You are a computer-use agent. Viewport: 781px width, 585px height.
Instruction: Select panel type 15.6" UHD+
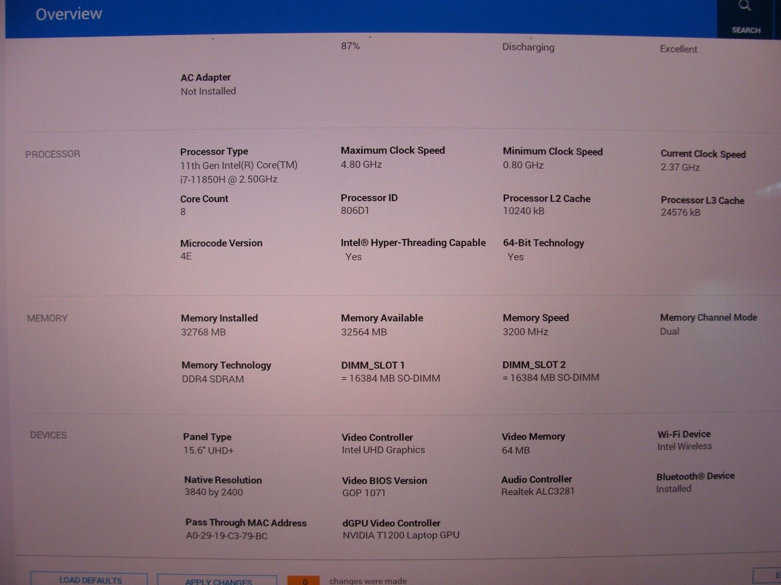pyautogui.click(x=208, y=450)
